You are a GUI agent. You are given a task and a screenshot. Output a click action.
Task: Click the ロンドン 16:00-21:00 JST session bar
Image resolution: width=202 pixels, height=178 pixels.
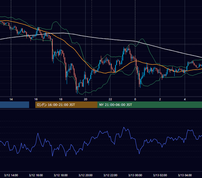pos(66,105)
